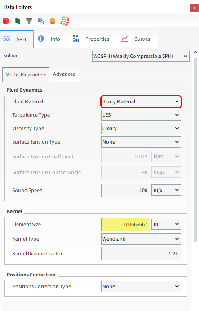Click the cube with magnifier icon
The image size is (199, 311).
[41, 21]
